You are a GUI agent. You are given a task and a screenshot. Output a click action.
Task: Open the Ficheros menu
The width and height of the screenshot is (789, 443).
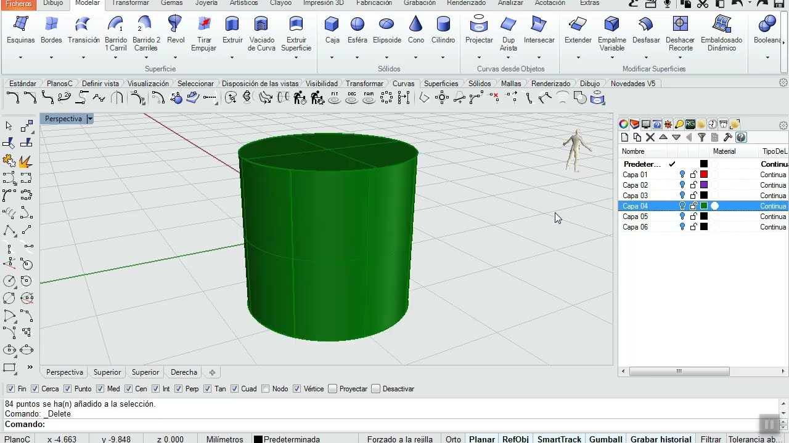18,4
